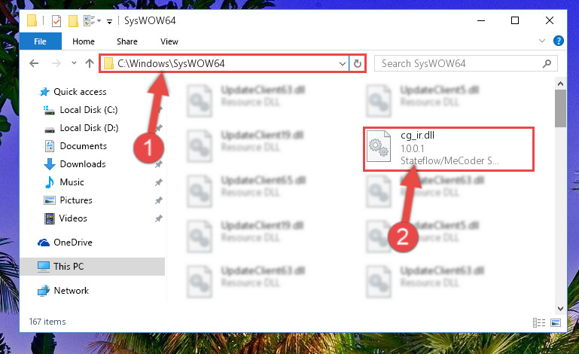Expand the ribbon using the chevron

tap(541, 41)
